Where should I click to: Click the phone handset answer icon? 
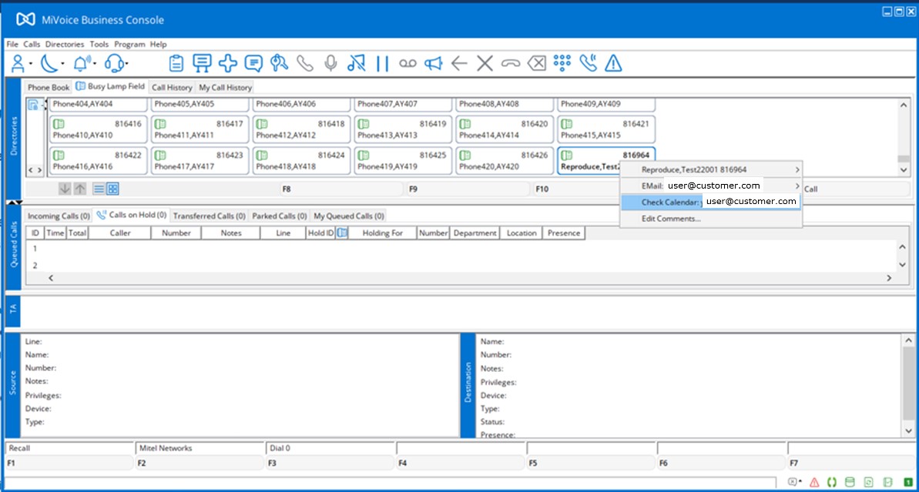(x=305, y=63)
